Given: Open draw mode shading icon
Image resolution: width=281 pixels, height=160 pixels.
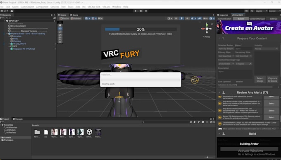Looking at the screenshot, I should pyautogui.click(x=169, y=18).
